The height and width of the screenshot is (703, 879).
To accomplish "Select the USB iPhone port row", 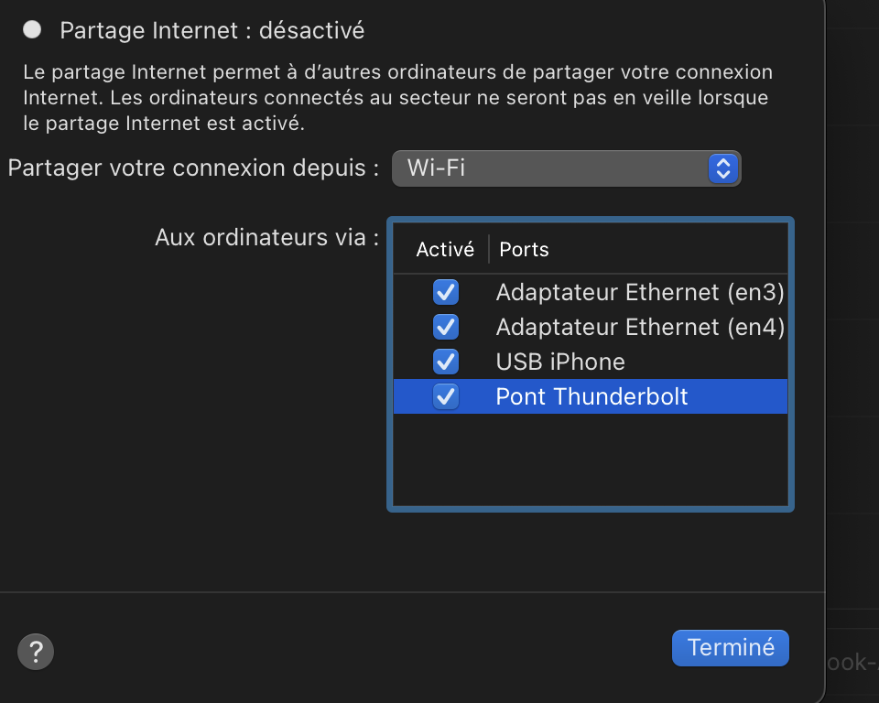I will coord(560,362).
